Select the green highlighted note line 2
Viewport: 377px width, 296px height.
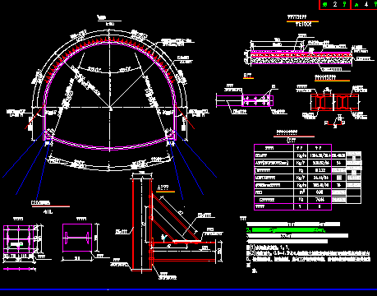[286, 230]
